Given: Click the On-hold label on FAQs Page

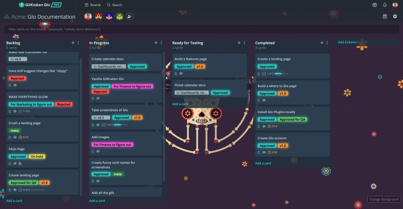Looking at the screenshot, I should click(37, 156).
